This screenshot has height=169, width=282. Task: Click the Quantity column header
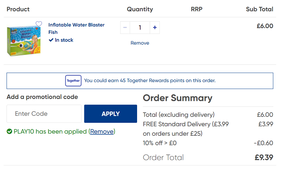point(140,9)
